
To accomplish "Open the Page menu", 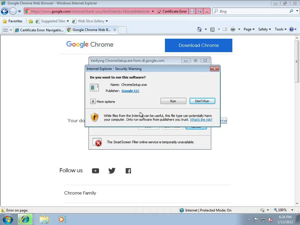I will (x=249, y=29).
